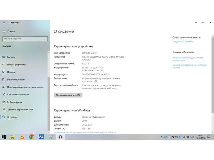214x160 pixels.
Task: Open the paint app icon in taskbar
Action: click(x=51, y=137)
